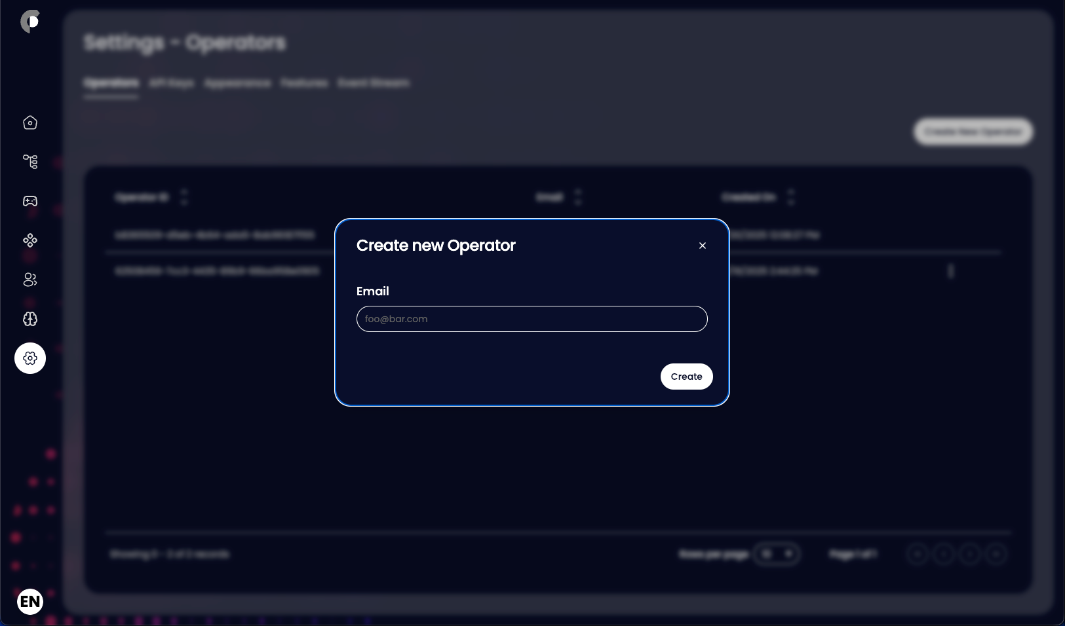This screenshot has height=626, width=1065.
Task: Toggle sorting on the Operator ID column
Action: [184, 197]
